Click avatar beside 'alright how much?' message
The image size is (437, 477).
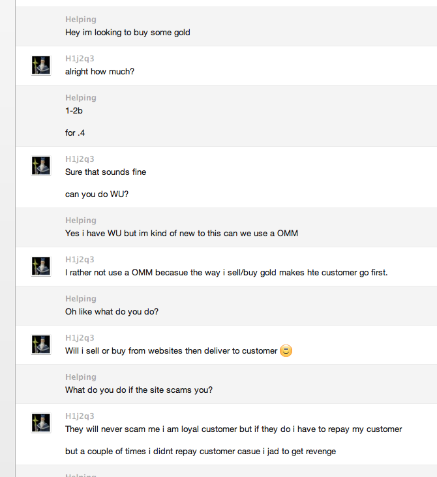click(41, 65)
